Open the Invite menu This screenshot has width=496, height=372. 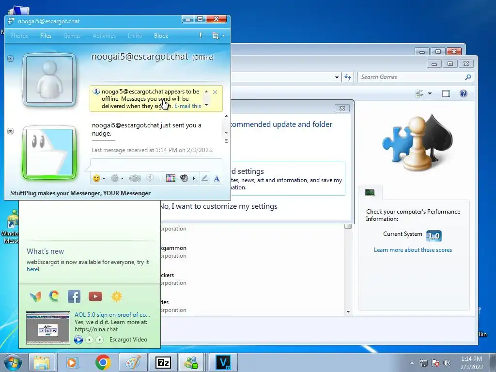tap(135, 36)
